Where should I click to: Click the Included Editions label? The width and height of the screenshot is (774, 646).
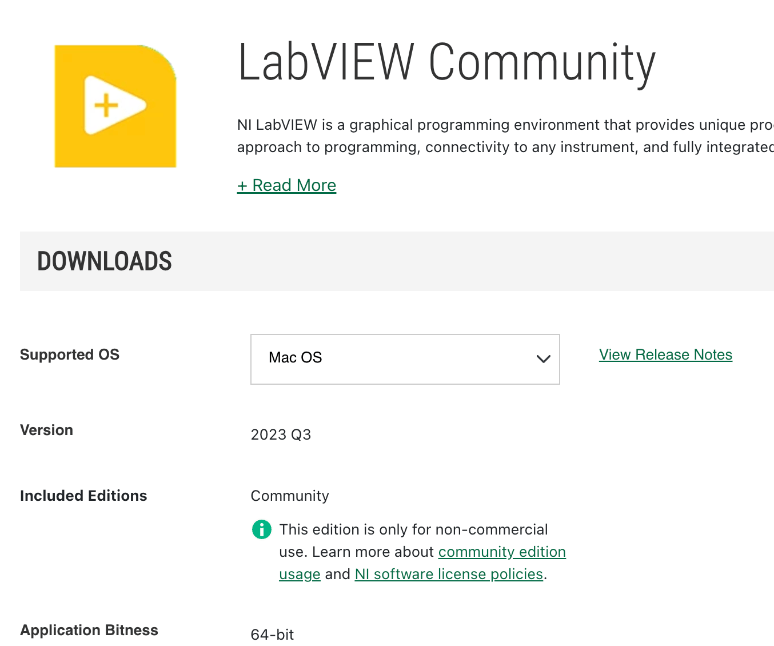pos(83,496)
